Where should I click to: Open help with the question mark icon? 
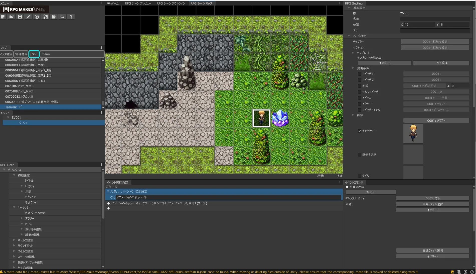pos(71,17)
